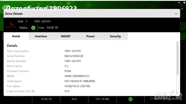Click the details panel vertical scrollbar
Image resolution: width=186 pixels, height=104 pixels.
(x=178, y=58)
